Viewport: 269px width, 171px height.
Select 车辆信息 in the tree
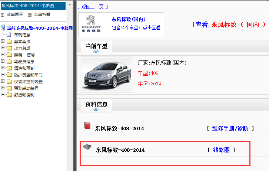pos(22,35)
